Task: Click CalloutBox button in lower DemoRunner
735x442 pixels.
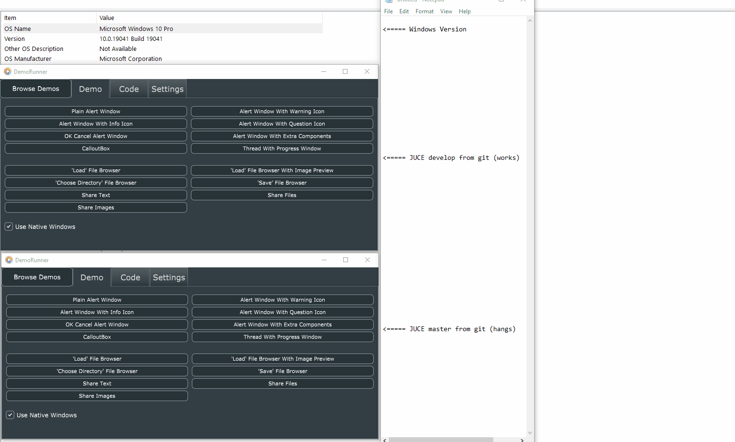Action: point(97,337)
